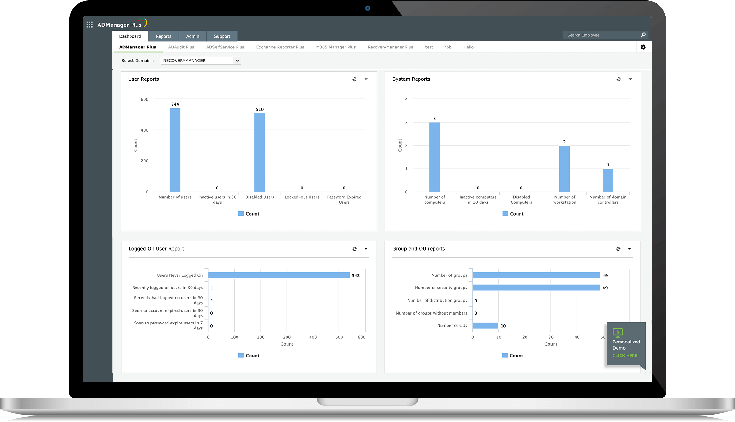Open the apps grid launcher icon

pos(90,25)
